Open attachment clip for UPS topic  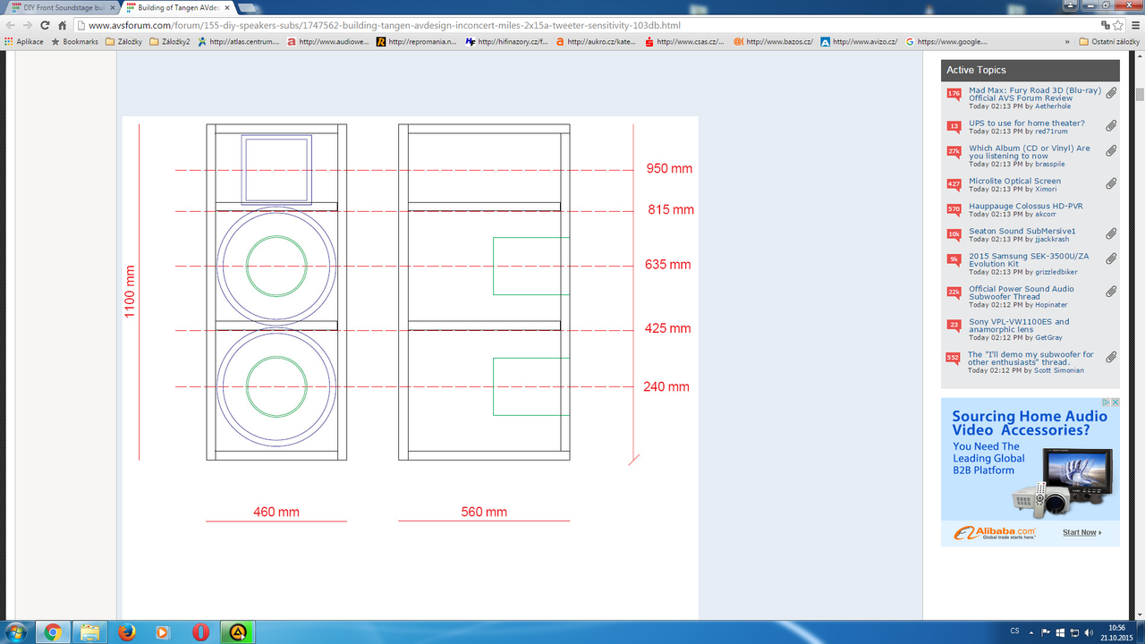pyautogui.click(x=1110, y=126)
